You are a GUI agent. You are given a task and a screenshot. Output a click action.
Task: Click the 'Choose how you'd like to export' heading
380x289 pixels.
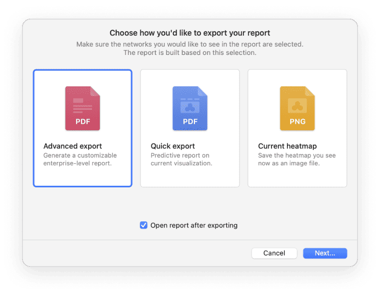pos(190,33)
